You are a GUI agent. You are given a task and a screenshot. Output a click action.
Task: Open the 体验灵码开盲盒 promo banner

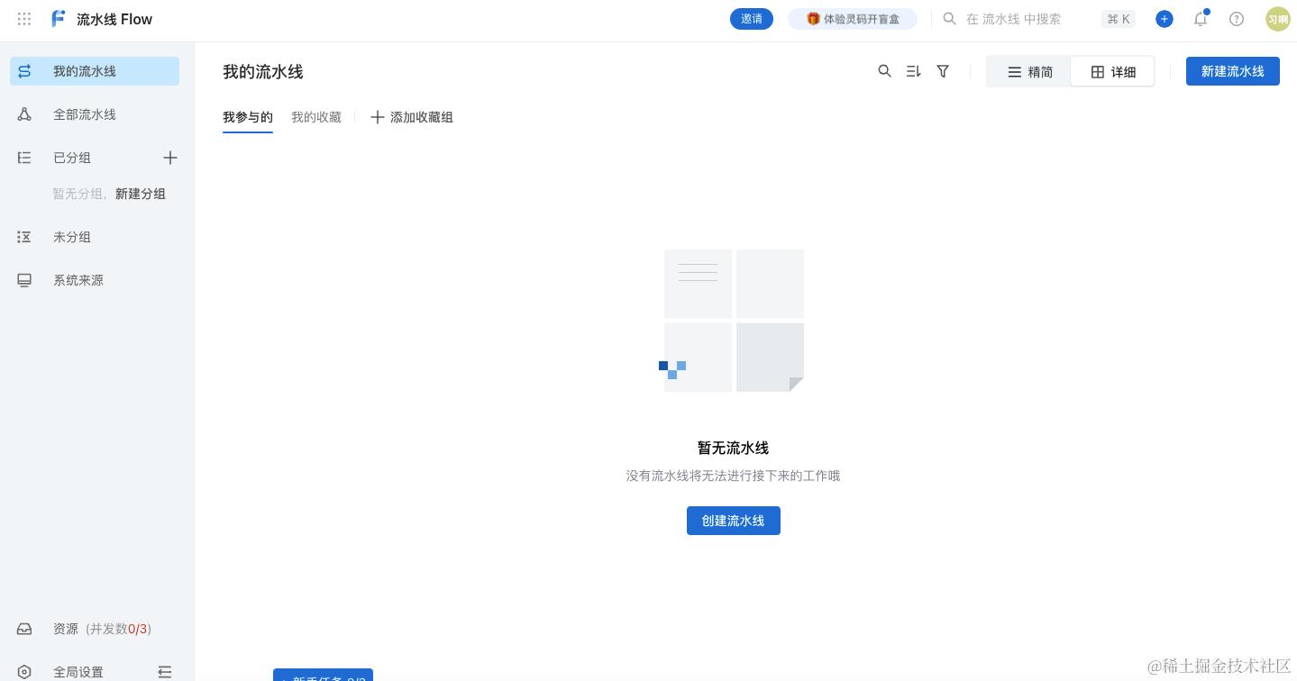pos(853,19)
